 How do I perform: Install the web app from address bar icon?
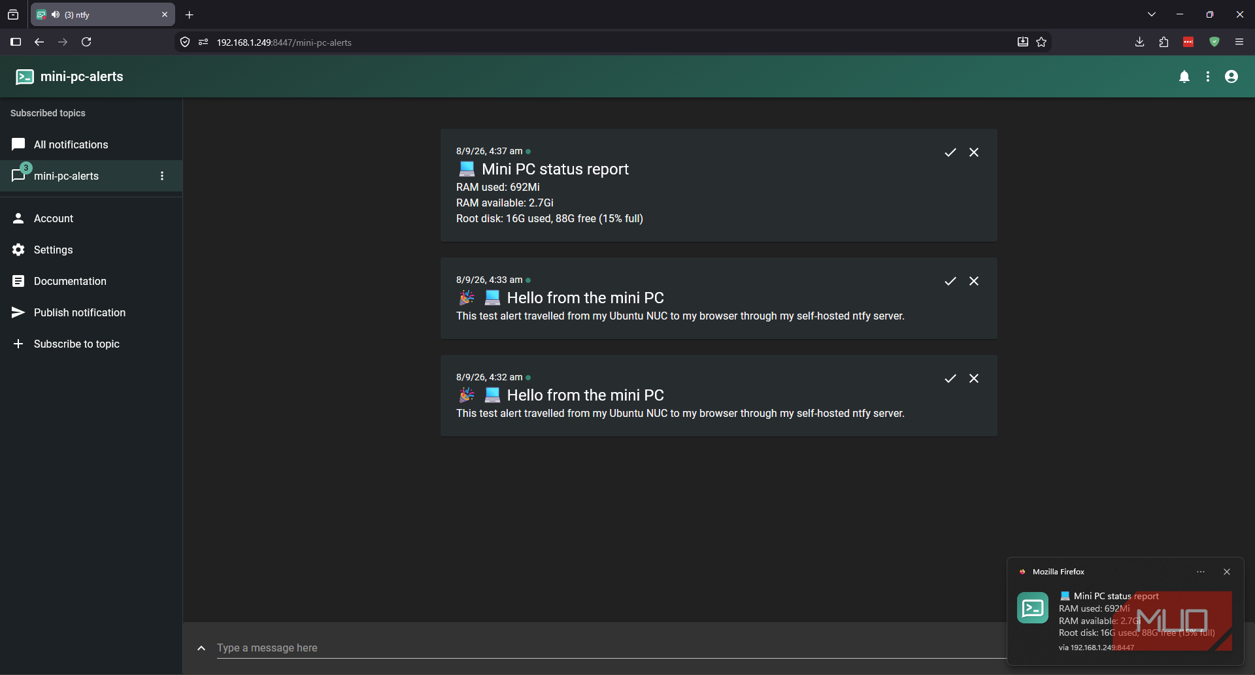coord(1023,42)
